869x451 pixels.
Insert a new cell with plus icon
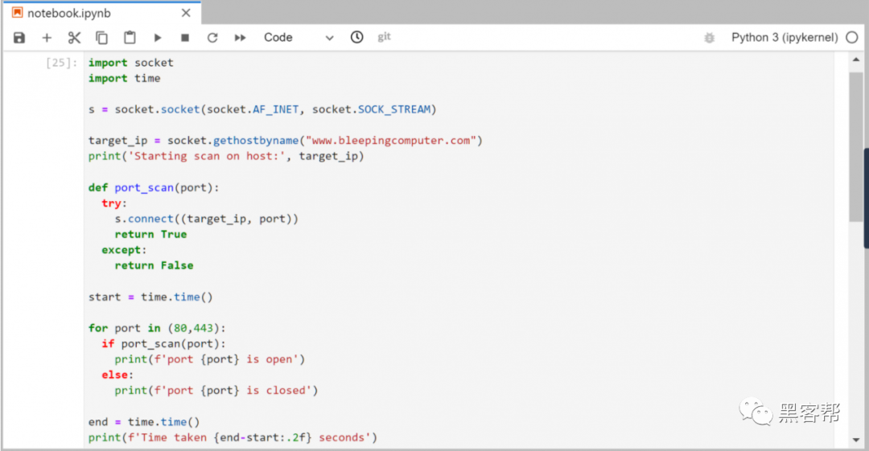click(47, 38)
